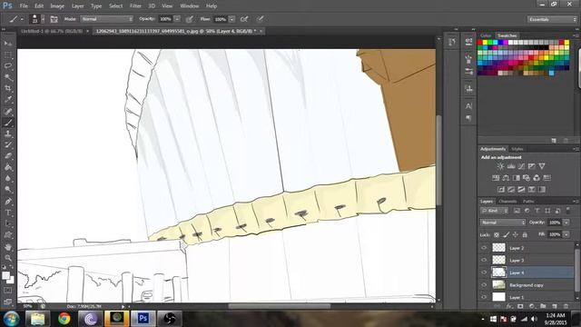Open the layer Fill arrow
The image size is (581, 327).
[566, 234]
